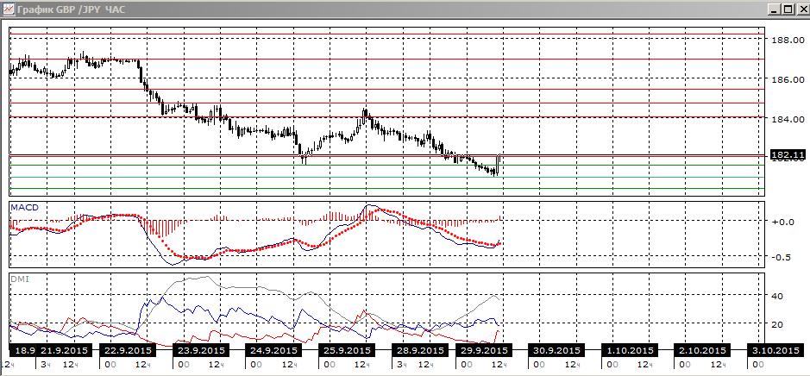
Task: Click the DMI indicator label
Action: pyautogui.click(x=19, y=279)
